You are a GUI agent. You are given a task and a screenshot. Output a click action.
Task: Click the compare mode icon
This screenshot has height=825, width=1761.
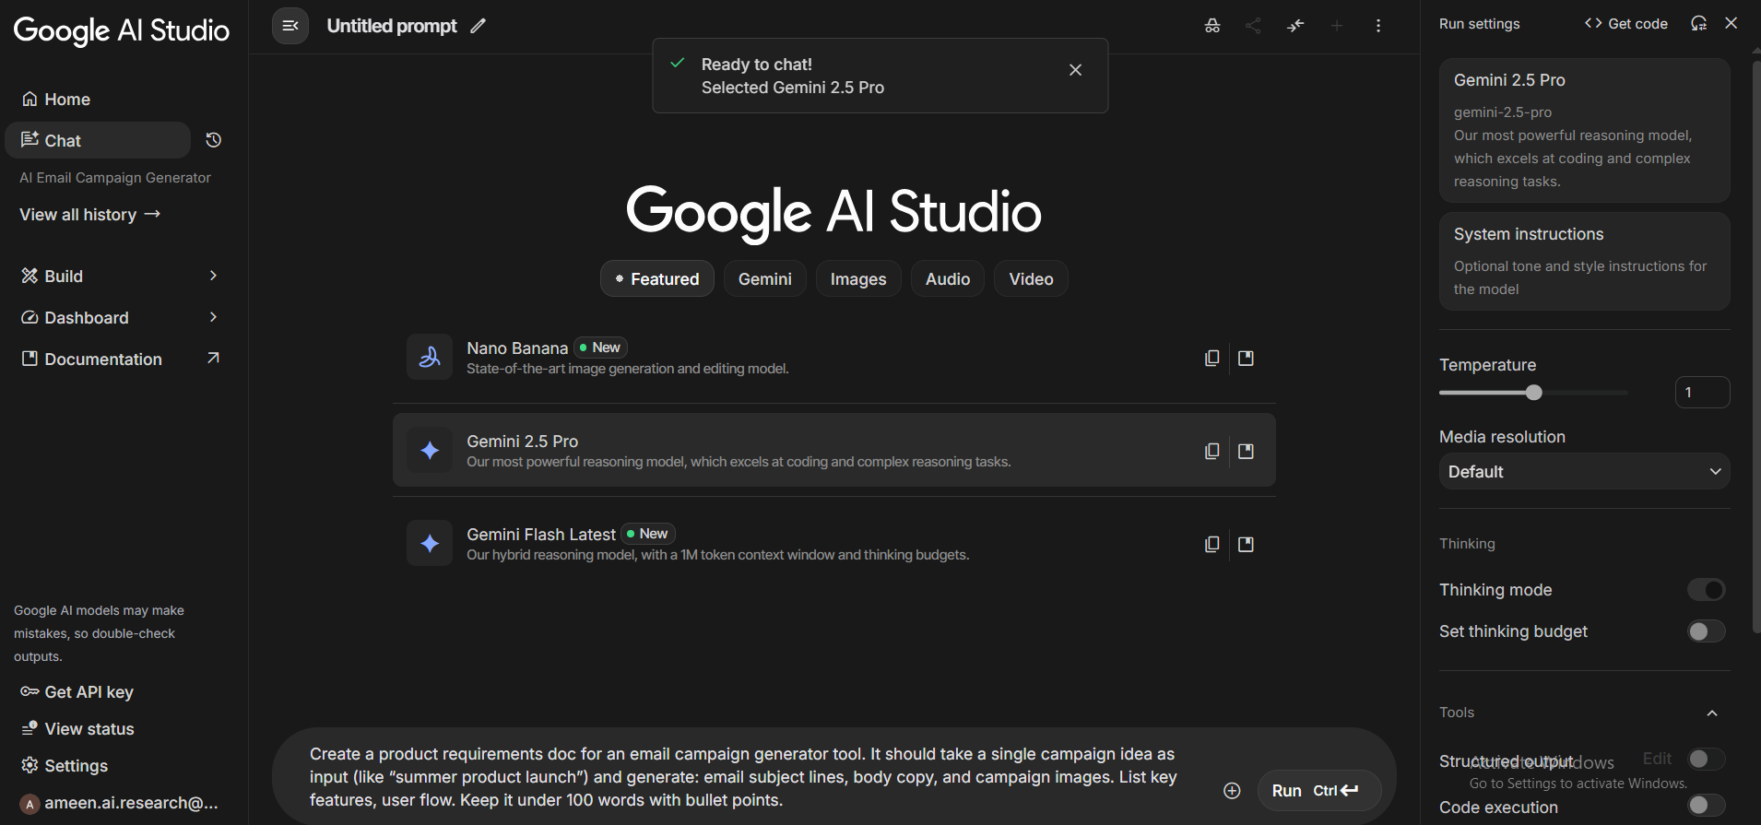tap(1295, 26)
